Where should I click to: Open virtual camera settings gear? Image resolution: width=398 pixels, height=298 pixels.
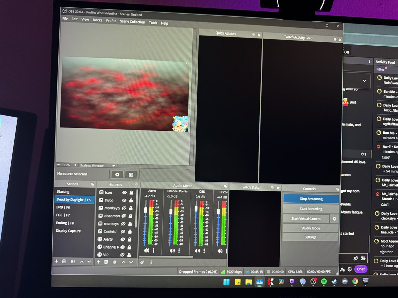(334, 219)
